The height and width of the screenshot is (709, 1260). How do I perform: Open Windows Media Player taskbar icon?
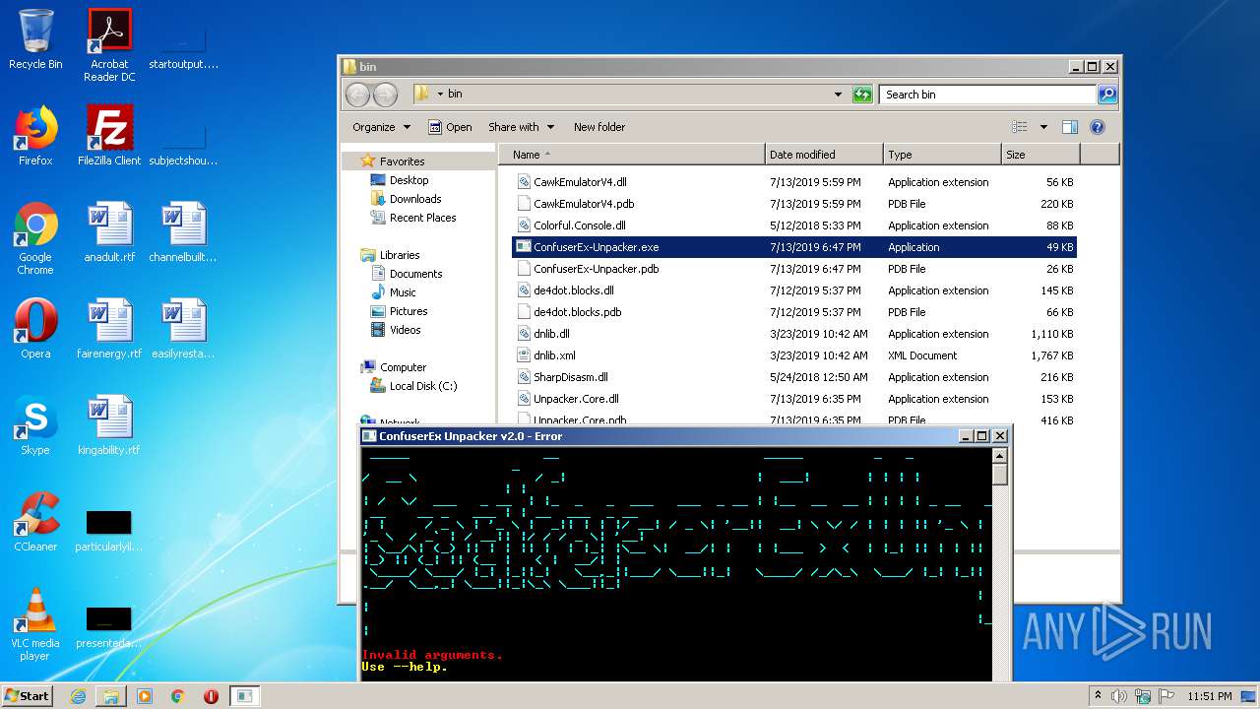click(x=145, y=696)
